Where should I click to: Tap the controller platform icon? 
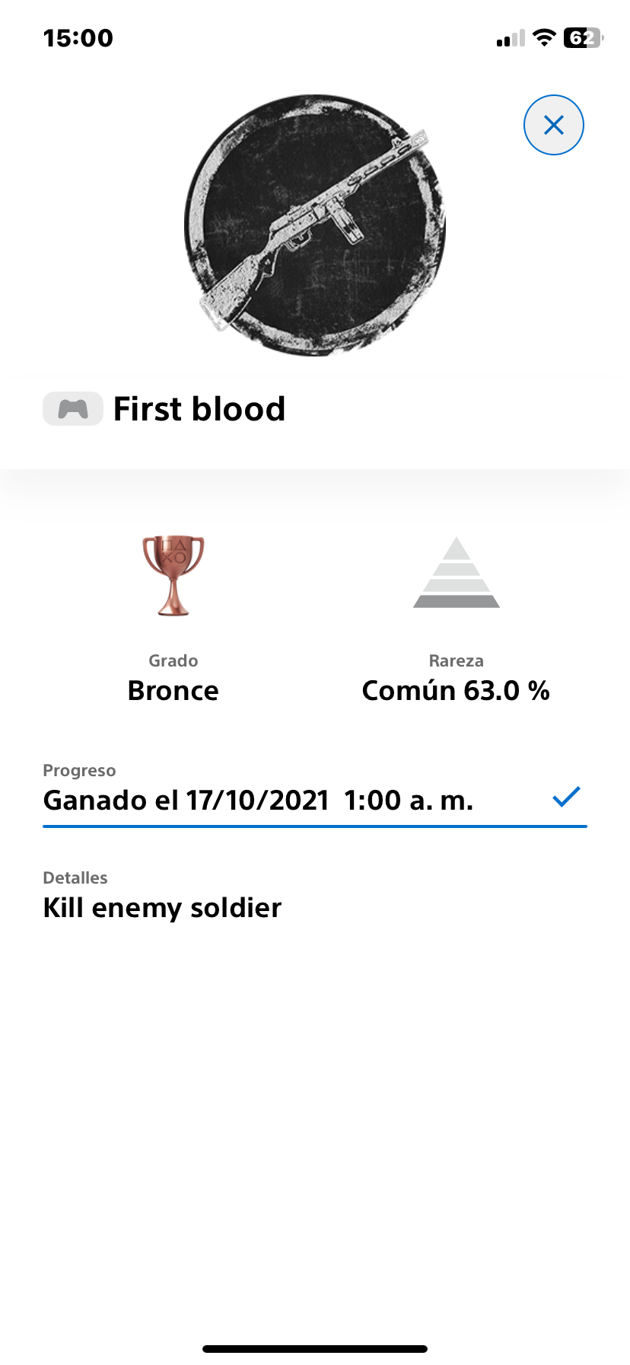(73, 409)
